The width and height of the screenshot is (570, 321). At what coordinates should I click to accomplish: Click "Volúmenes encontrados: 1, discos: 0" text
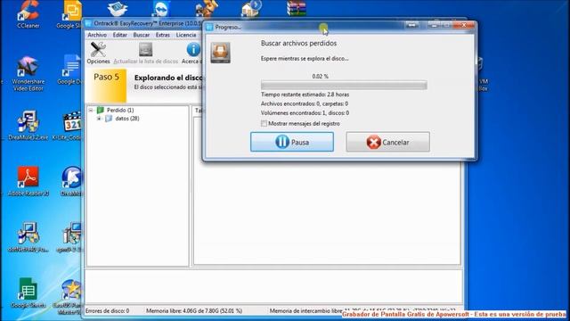305,113
